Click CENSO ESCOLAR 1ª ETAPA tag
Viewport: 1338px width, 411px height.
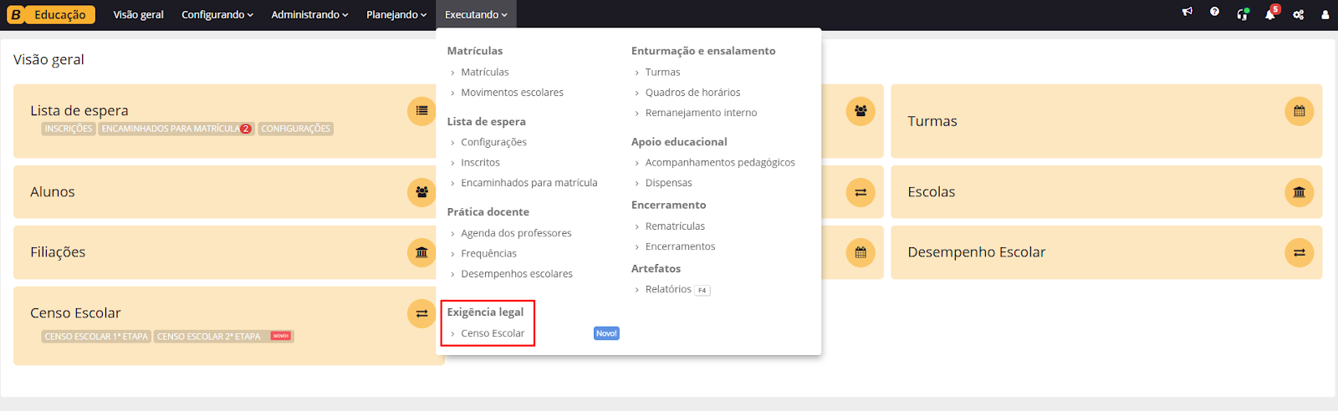click(96, 337)
